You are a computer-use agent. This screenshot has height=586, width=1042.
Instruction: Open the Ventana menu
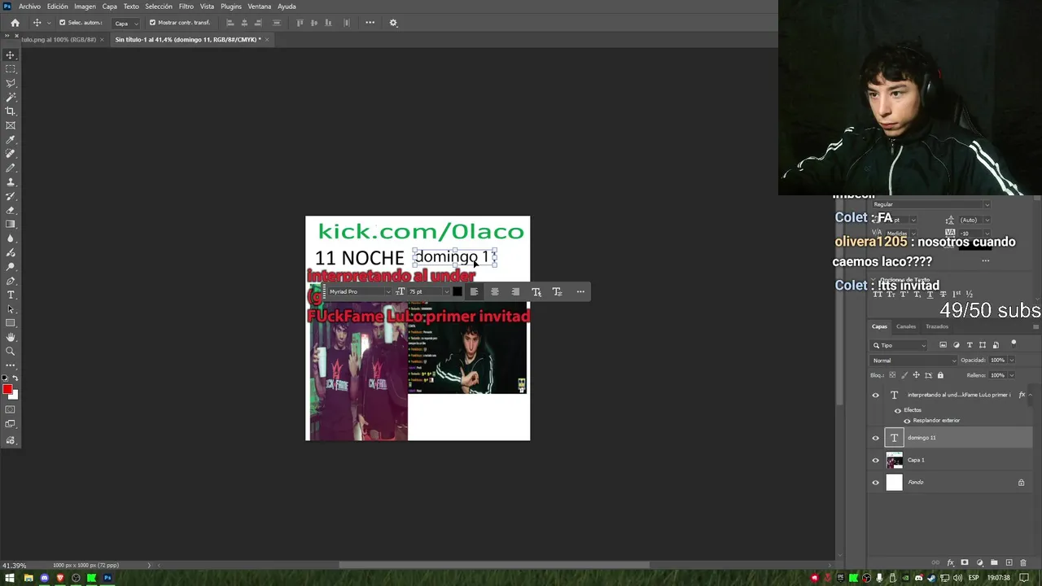click(260, 7)
